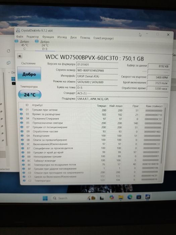
Task: Click the previous disk arrow button
Action: point(19,56)
